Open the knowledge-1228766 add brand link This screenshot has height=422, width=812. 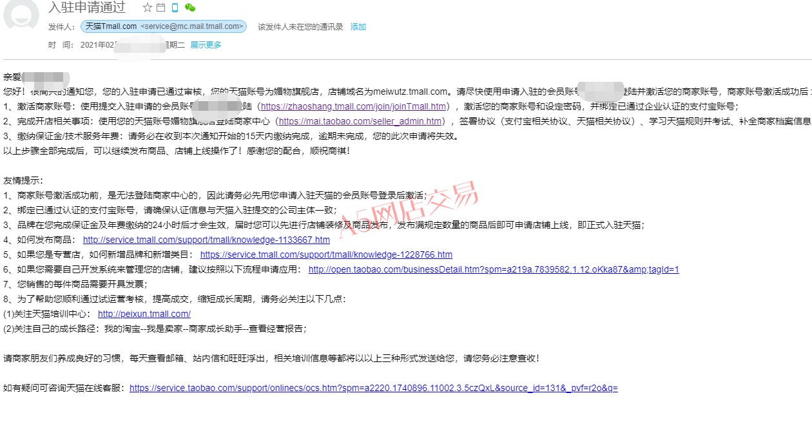[326, 254]
